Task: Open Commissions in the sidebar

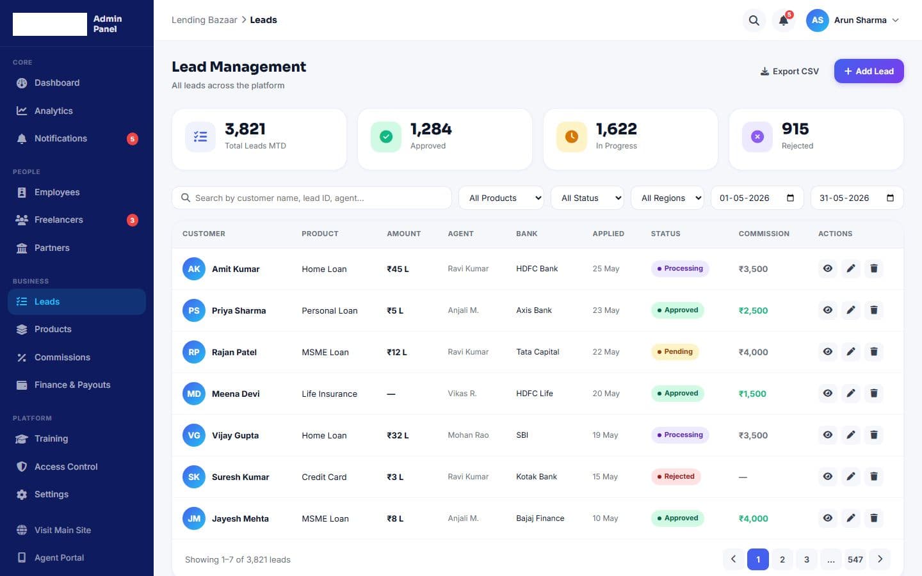Action: coord(77,357)
